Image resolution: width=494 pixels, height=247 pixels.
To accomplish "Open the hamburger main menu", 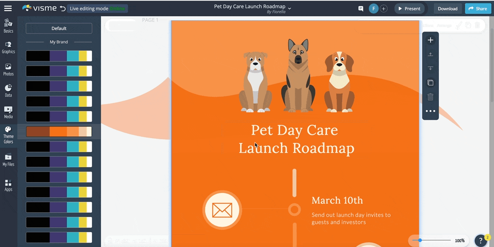I will tap(8, 8).
